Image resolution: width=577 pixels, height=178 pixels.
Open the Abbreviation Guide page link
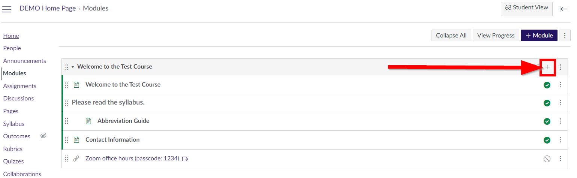pyautogui.click(x=123, y=121)
